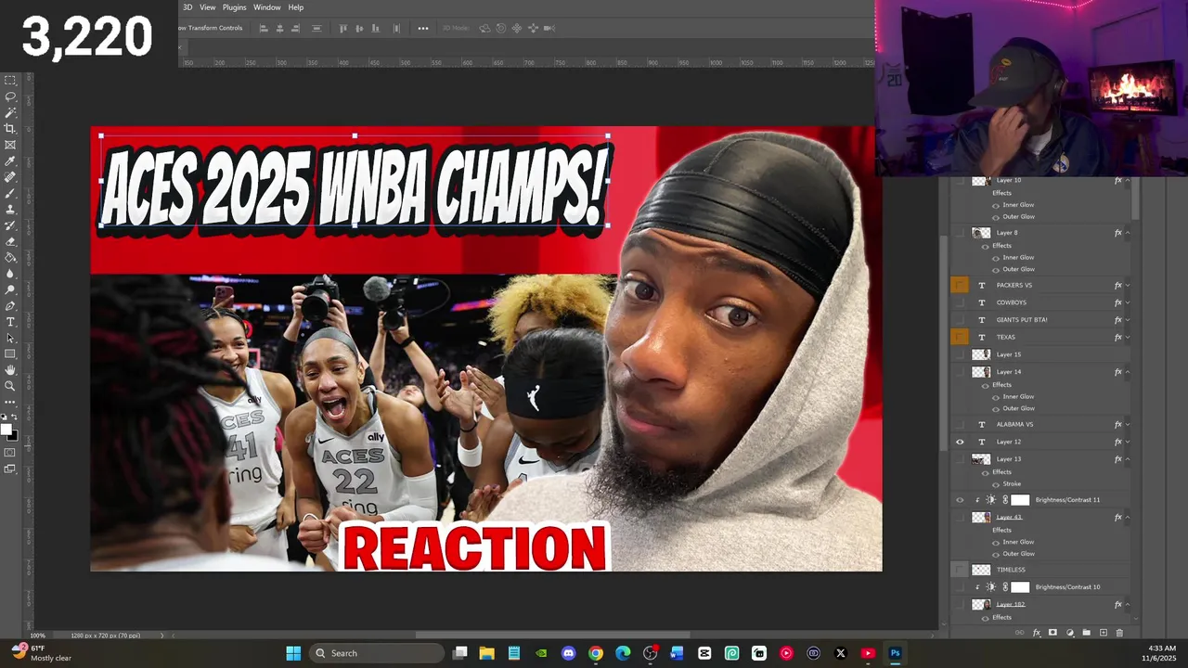This screenshot has height=668, width=1188.
Task: Collapse Layer 8 effects arrow
Action: [x=1128, y=233]
